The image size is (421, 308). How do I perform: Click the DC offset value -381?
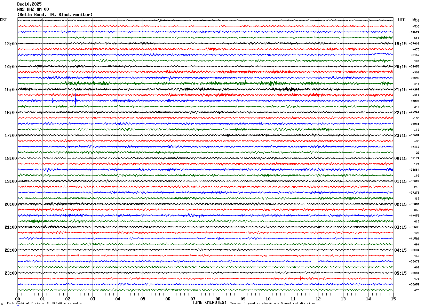point(416,72)
